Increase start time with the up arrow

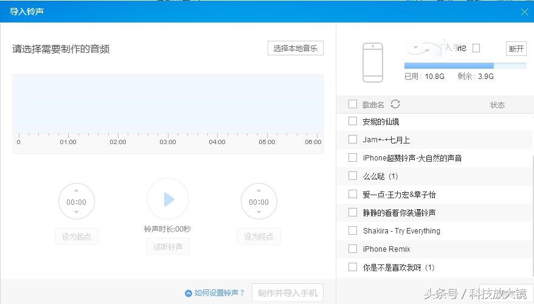(76, 190)
